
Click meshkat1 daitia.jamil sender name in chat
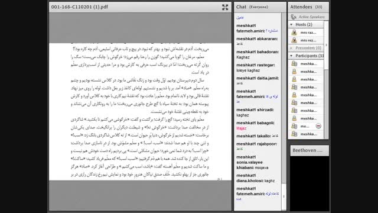point(258,78)
